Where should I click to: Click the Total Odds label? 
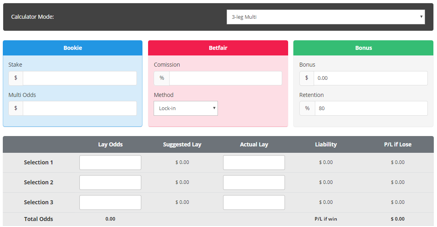38,219
